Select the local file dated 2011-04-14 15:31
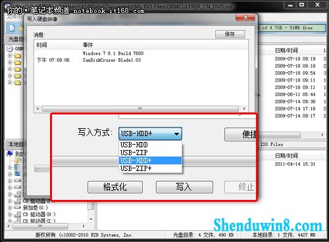This screenshot has width=329, height=242. coord(295,164)
